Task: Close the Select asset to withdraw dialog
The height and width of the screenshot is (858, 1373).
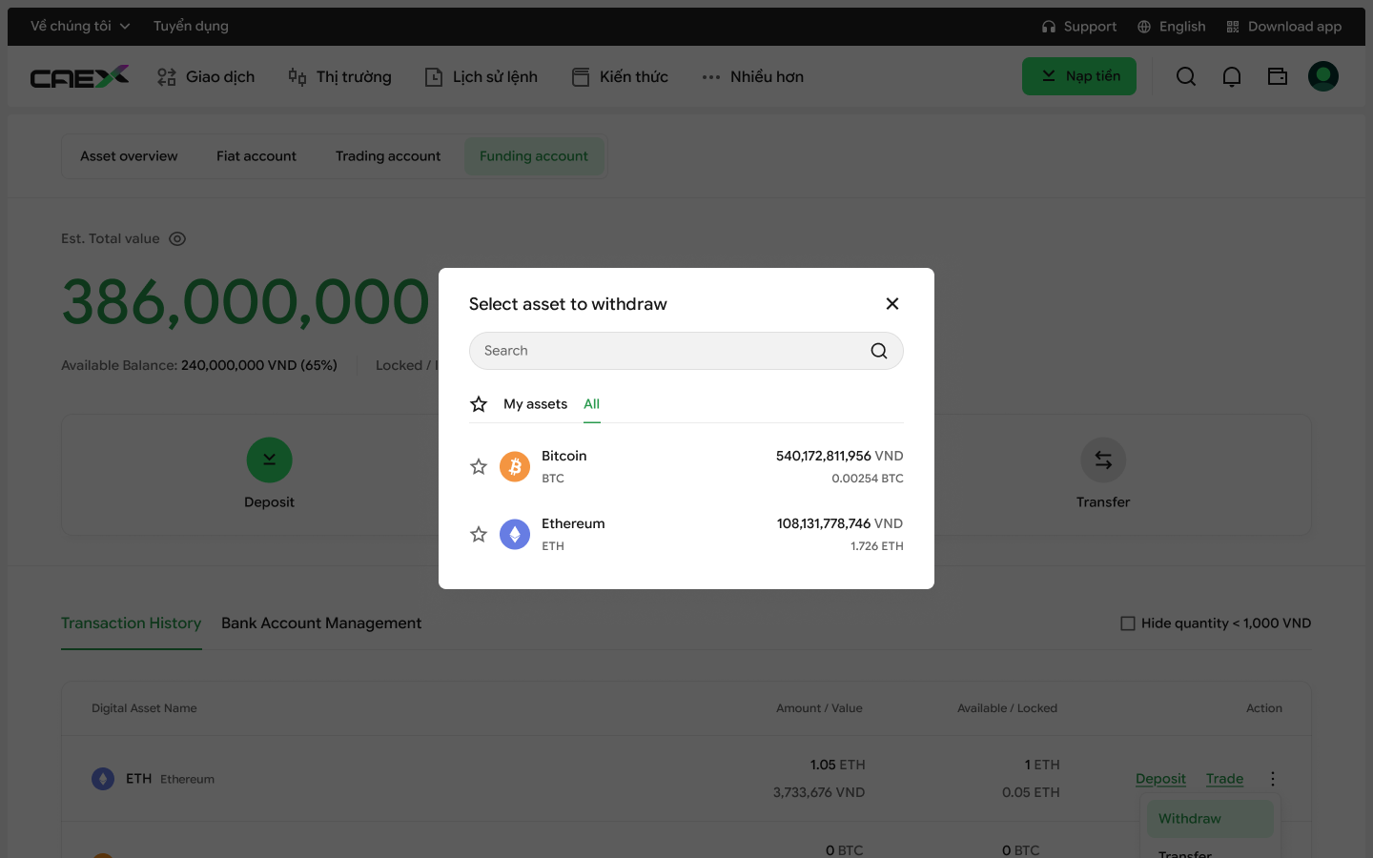Action: pyautogui.click(x=892, y=303)
